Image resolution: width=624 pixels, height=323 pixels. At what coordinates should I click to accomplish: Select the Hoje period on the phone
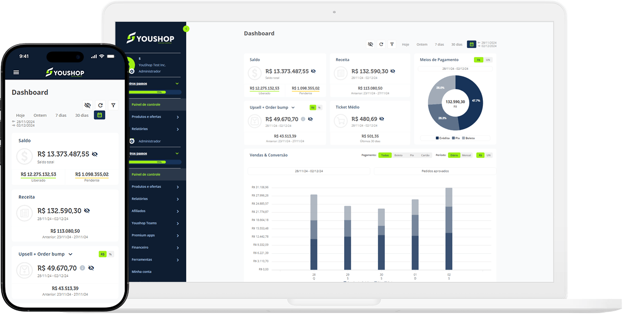(x=20, y=115)
